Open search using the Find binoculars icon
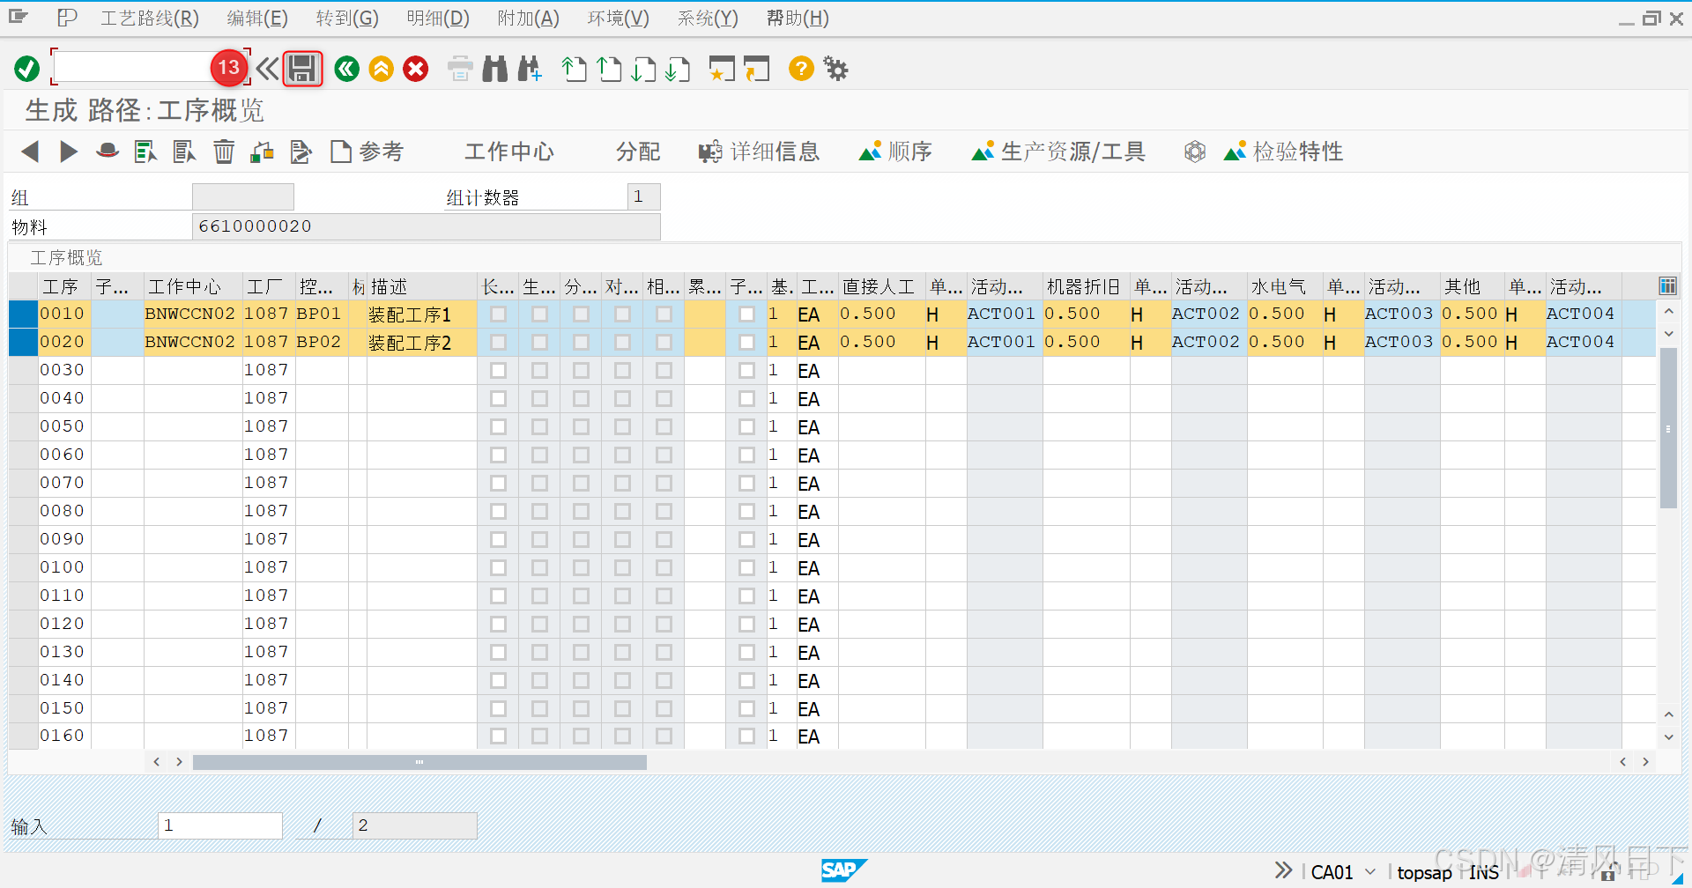 [494, 68]
